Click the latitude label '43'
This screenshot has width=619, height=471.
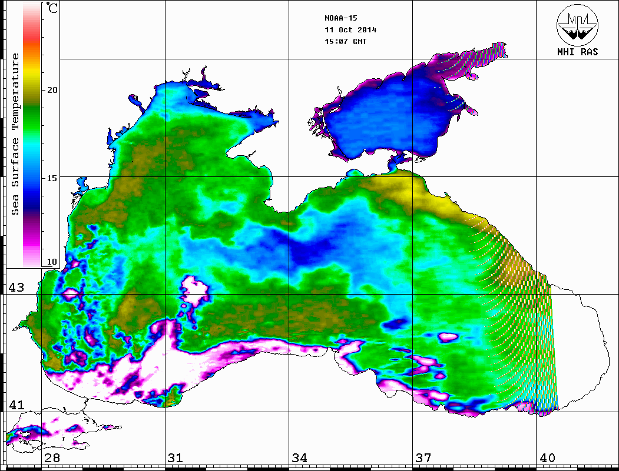16,288
